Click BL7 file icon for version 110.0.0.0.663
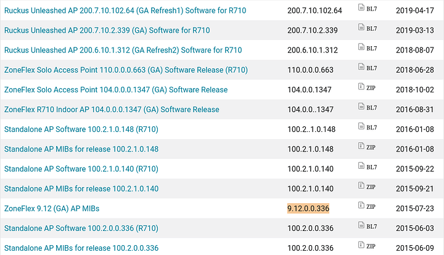Viewport: 444px width, 255px height. 361,67
